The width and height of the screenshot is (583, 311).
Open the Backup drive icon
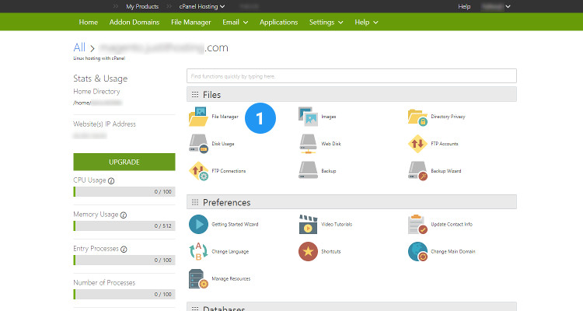click(308, 170)
